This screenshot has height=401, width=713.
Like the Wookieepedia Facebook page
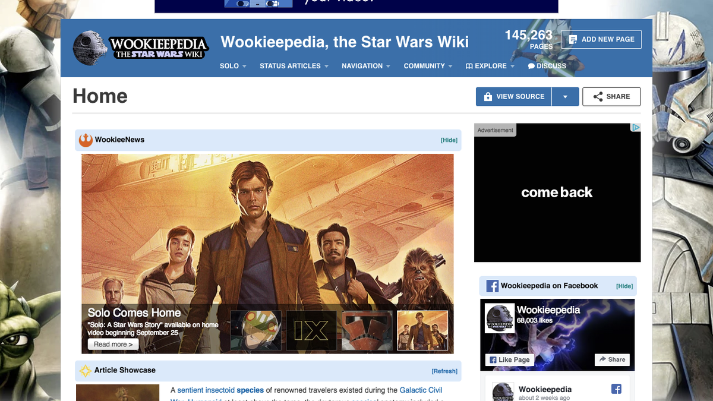510,360
